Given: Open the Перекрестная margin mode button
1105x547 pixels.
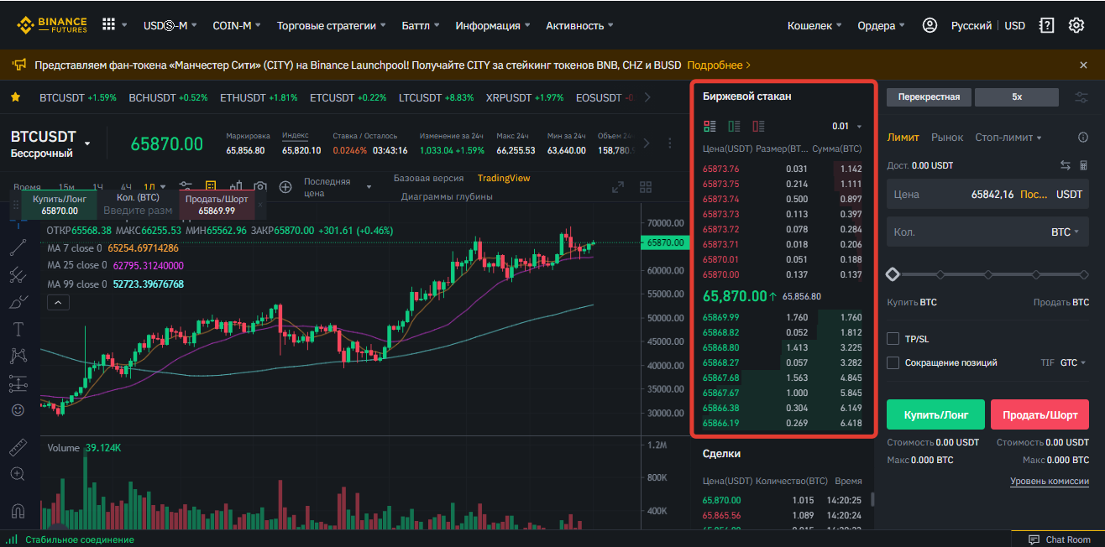Looking at the screenshot, I should point(929,97).
